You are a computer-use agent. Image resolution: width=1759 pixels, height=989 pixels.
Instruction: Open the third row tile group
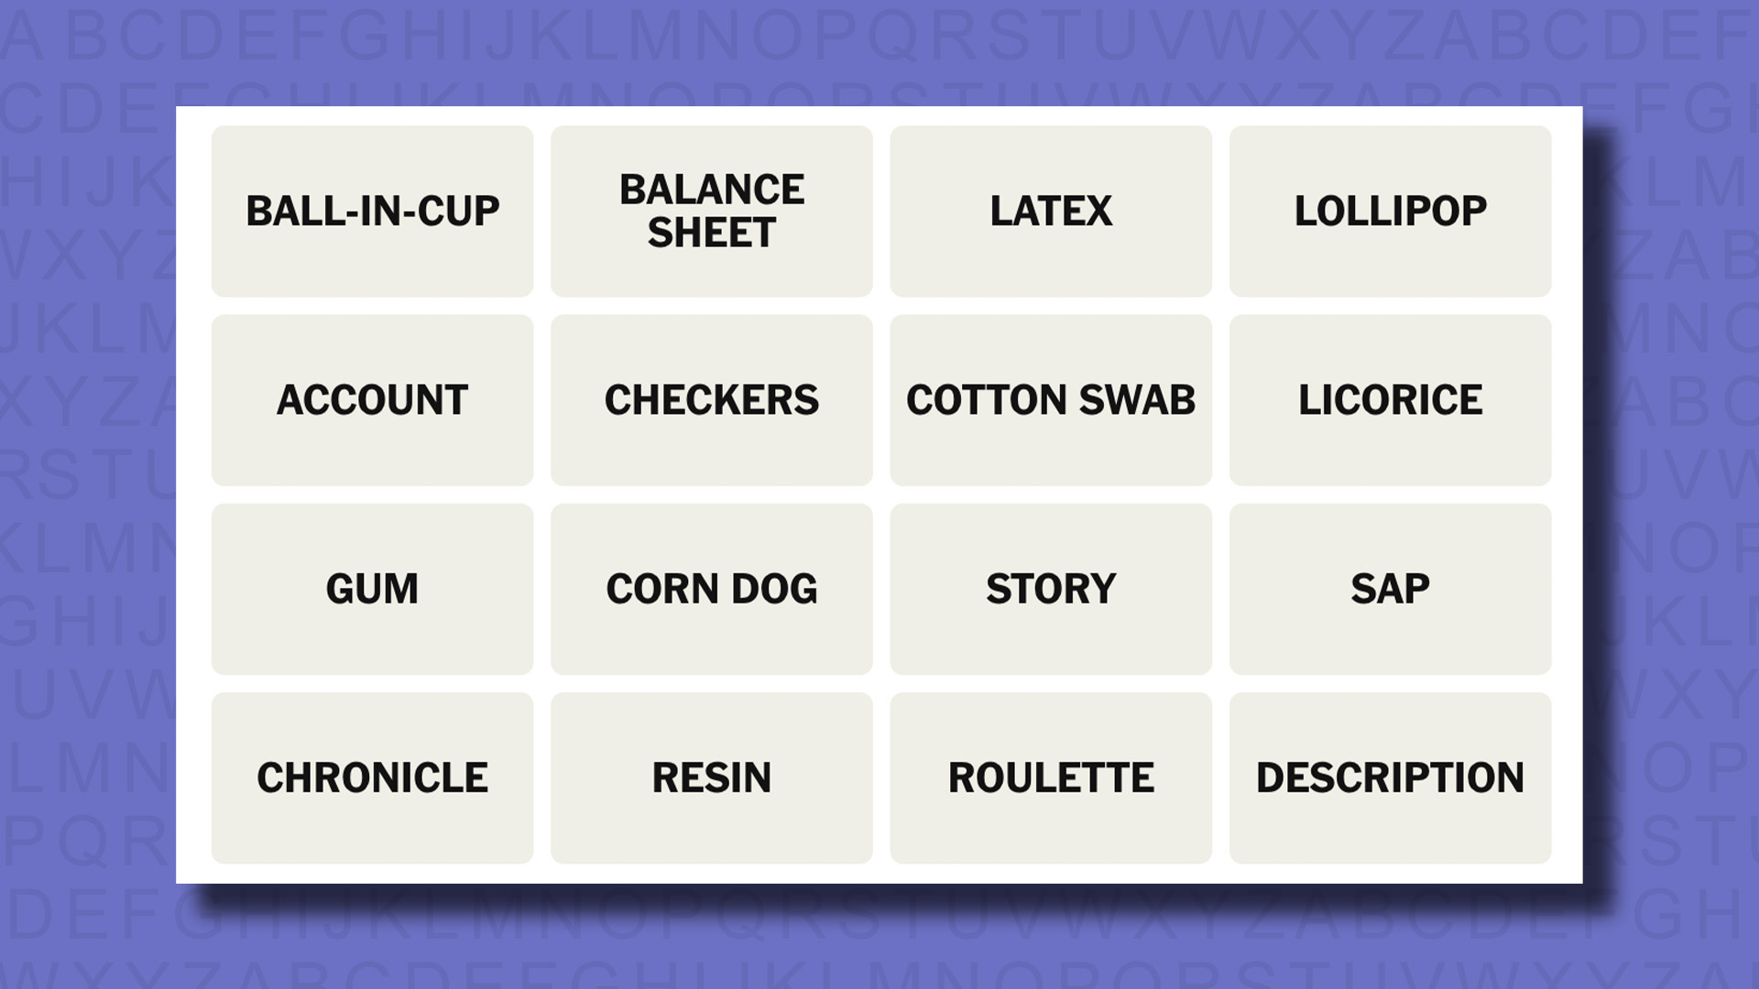pos(879,588)
